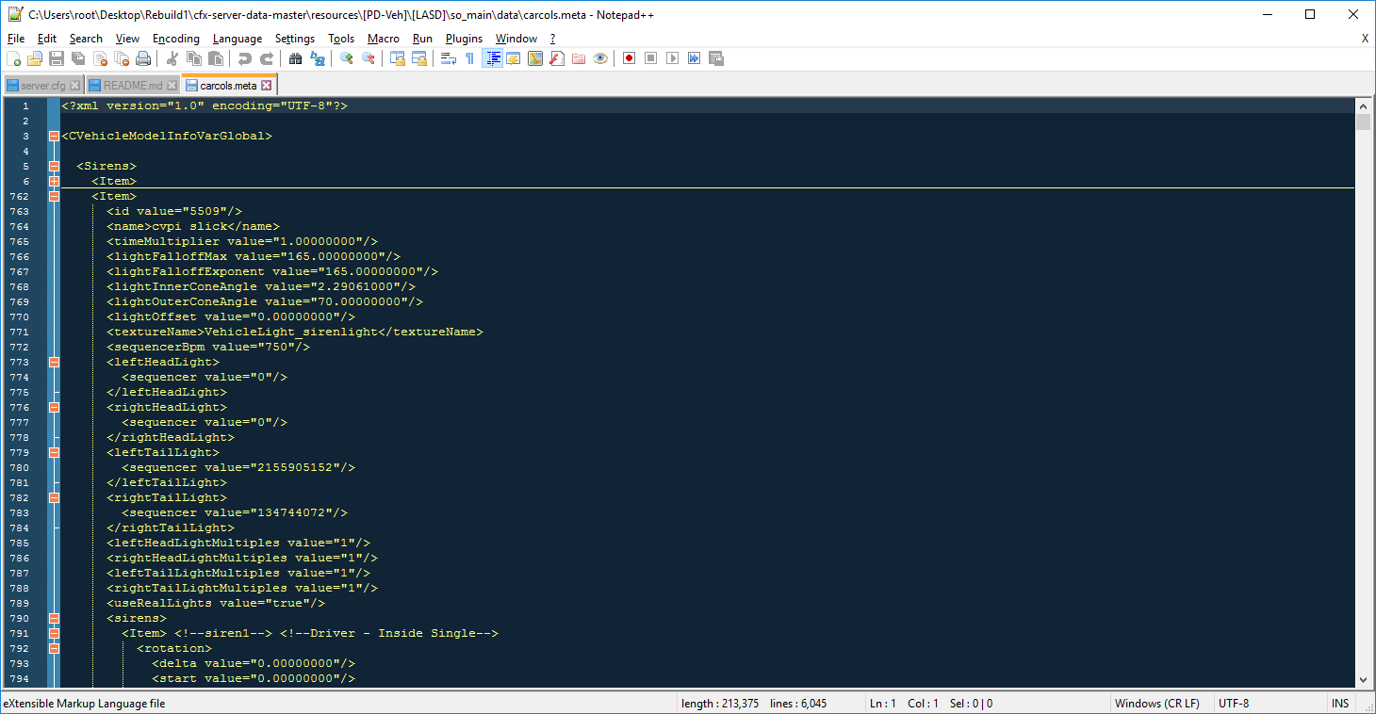Click the Synchronize Horizontal Scrolling icon
This screenshot has height=714, width=1376.
(419, 58)
